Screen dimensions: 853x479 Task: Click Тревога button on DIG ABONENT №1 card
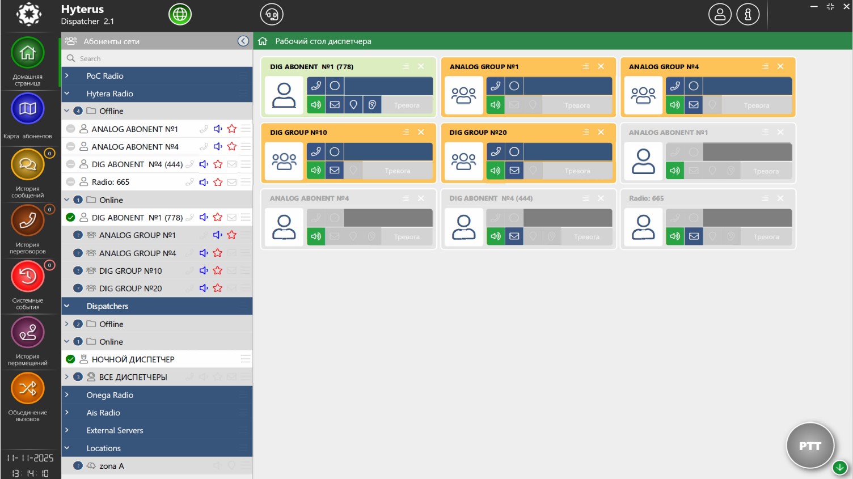407,105
